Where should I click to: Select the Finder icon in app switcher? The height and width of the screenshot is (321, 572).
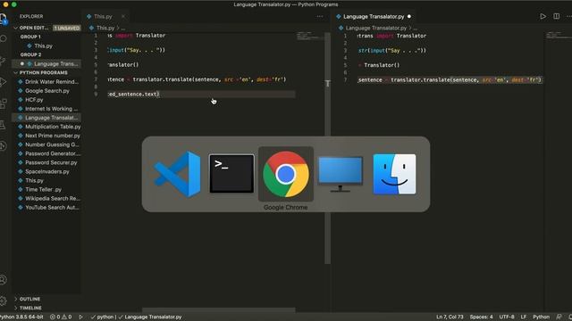pos(394,174)
